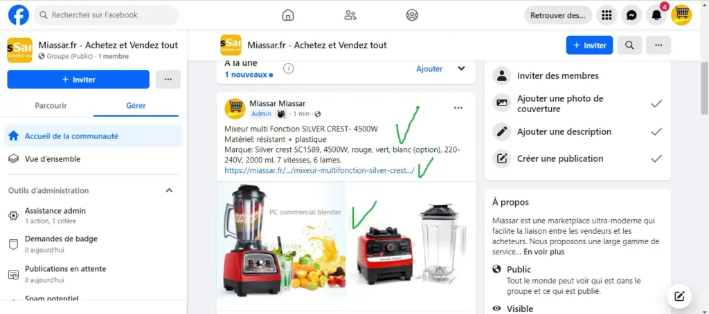Viewport: 709px width, 314px height.
Task: Open the info icon beside À la une
Action: 289,68
